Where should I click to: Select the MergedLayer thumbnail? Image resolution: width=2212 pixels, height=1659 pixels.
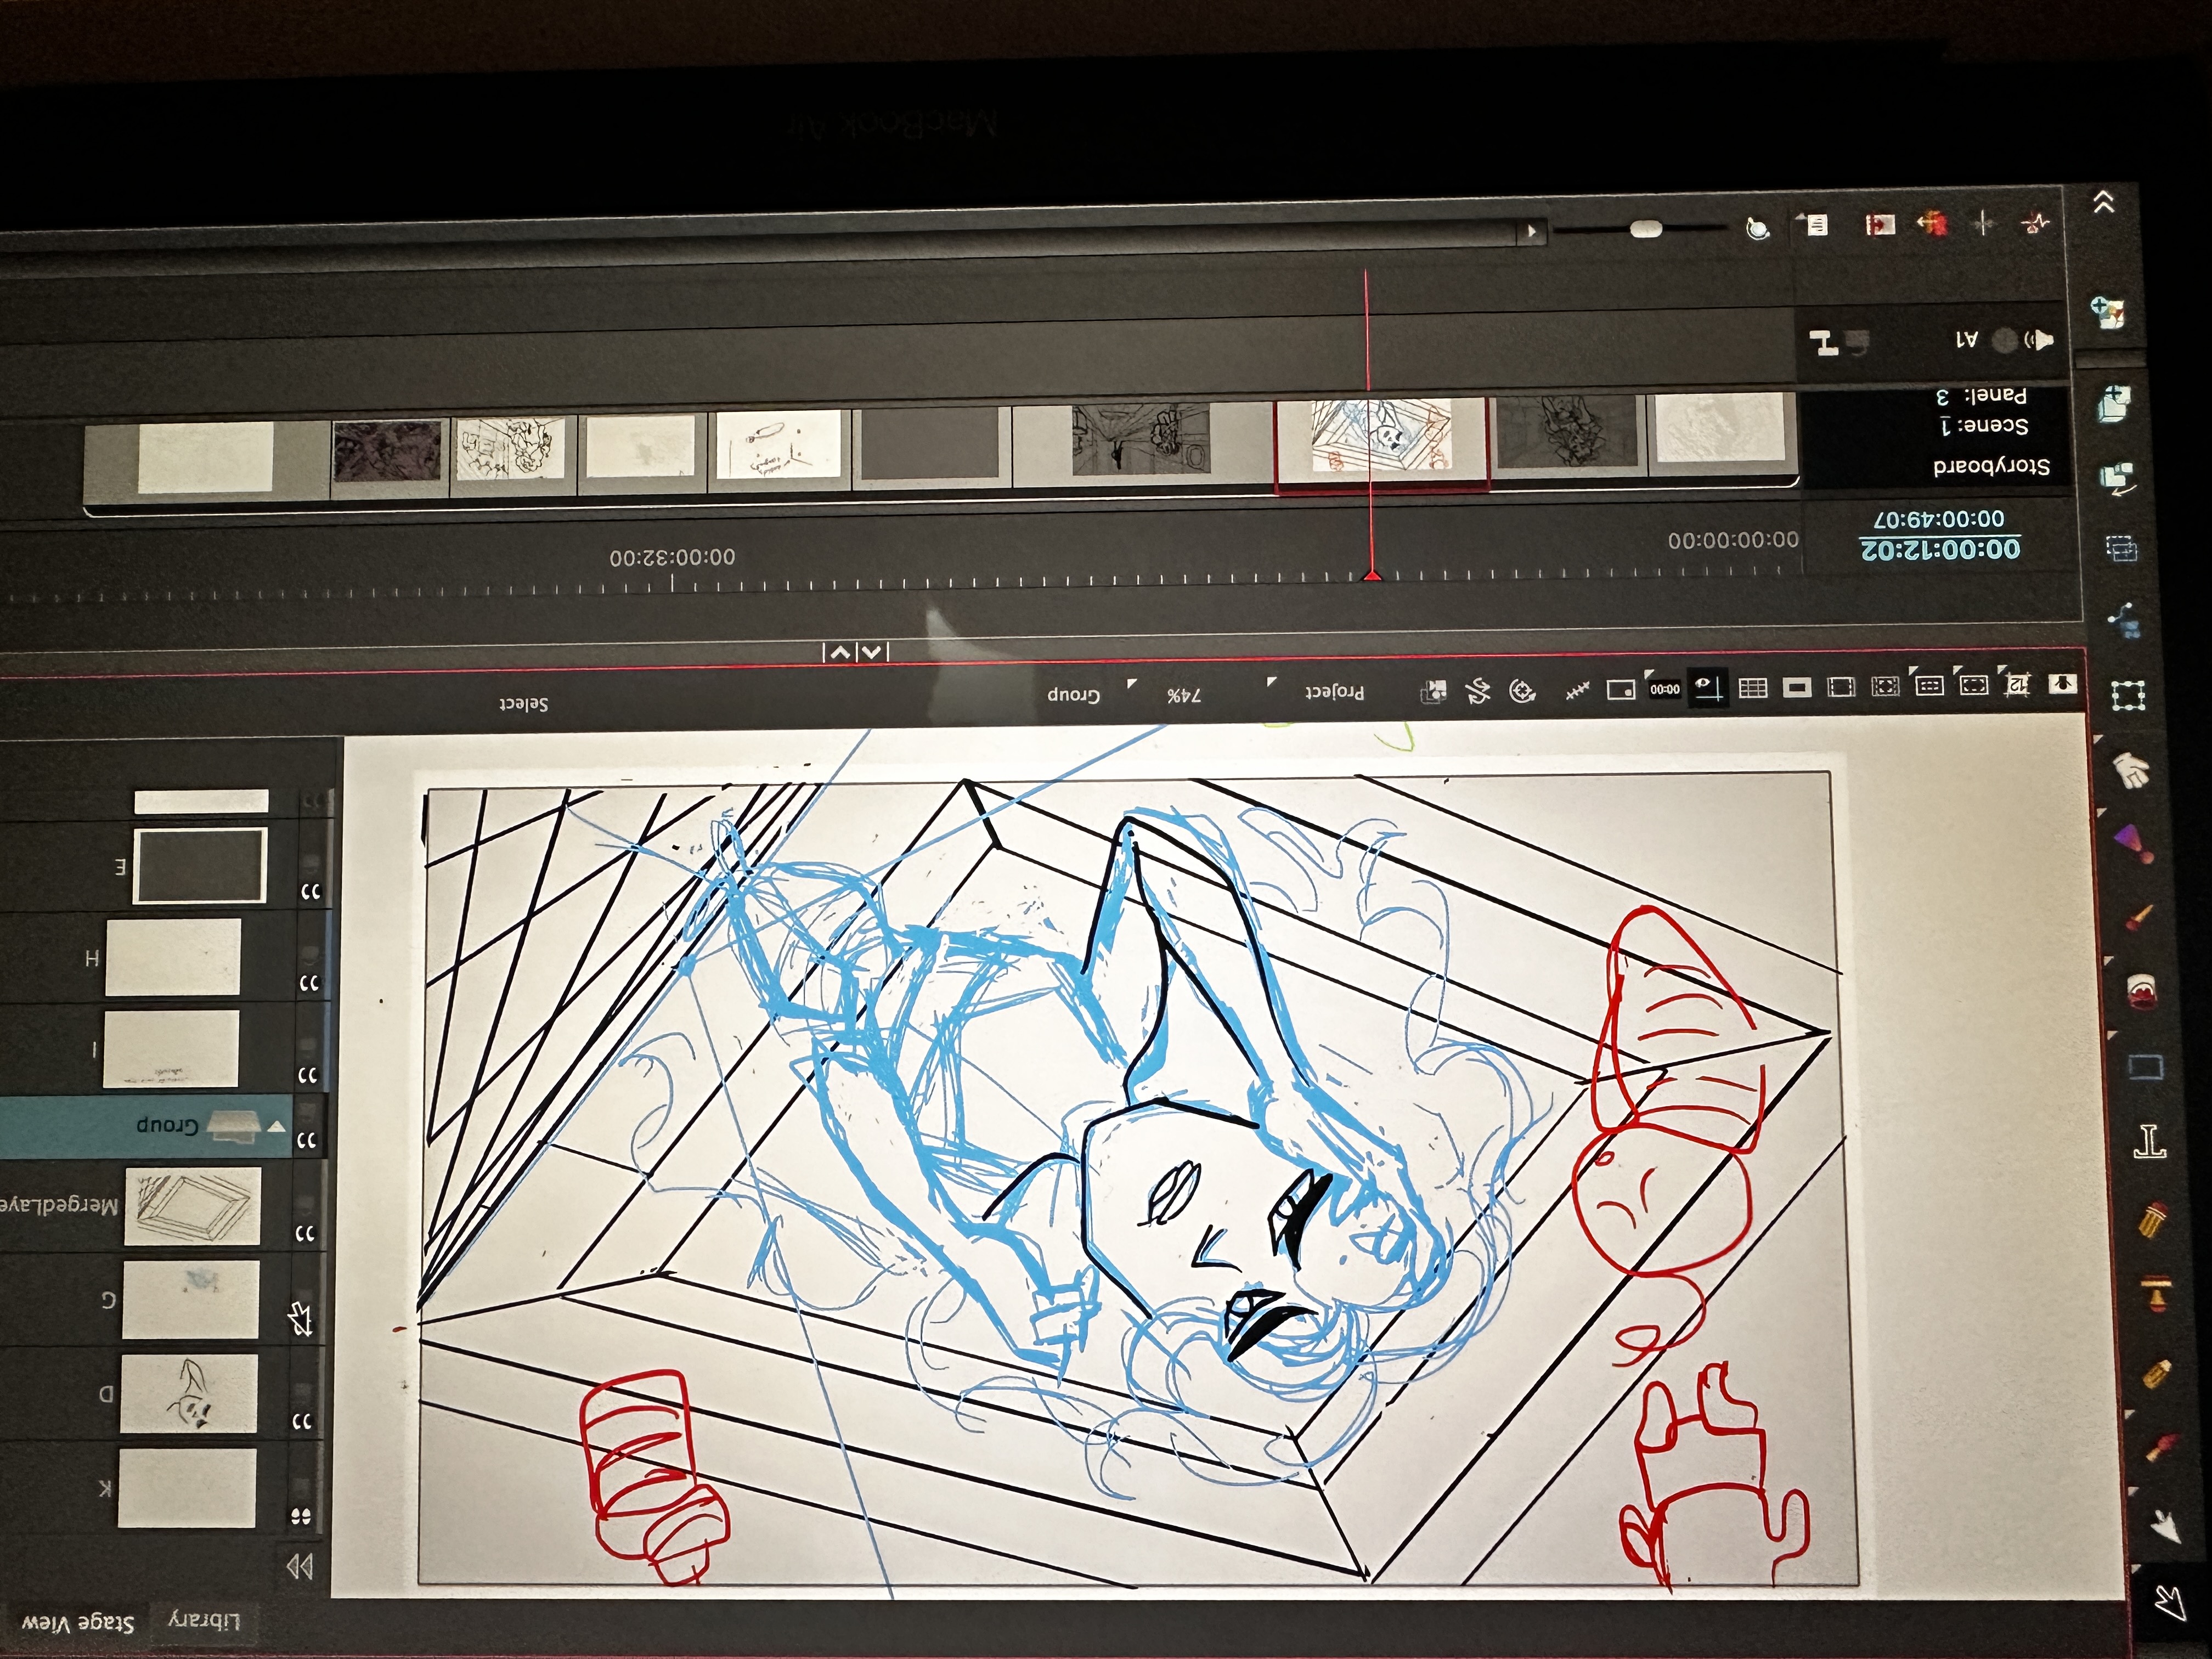click(x=192, y=1207)
